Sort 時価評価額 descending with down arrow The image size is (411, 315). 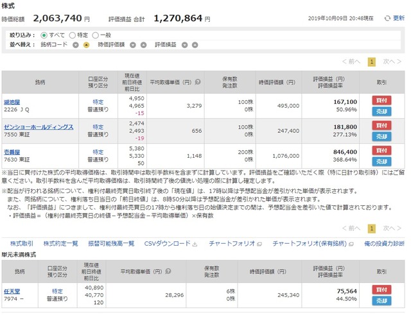(x=133, y=45)
